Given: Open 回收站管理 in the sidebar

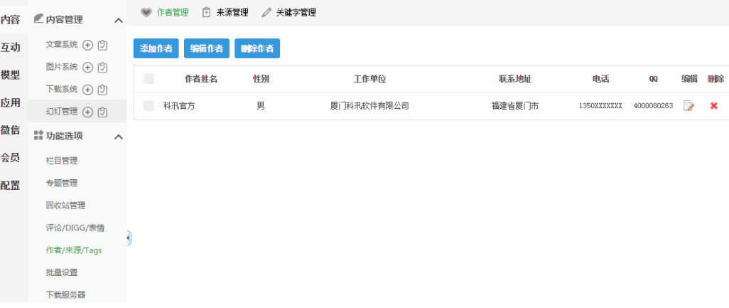Looking at the screenshot, I should pos(65,206).
